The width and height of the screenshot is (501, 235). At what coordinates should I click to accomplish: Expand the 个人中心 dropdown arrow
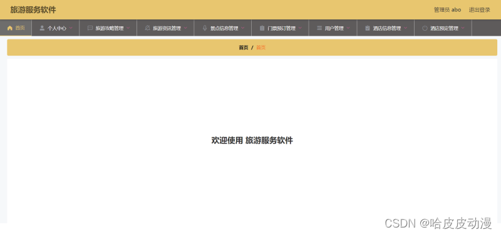point(71,28)
